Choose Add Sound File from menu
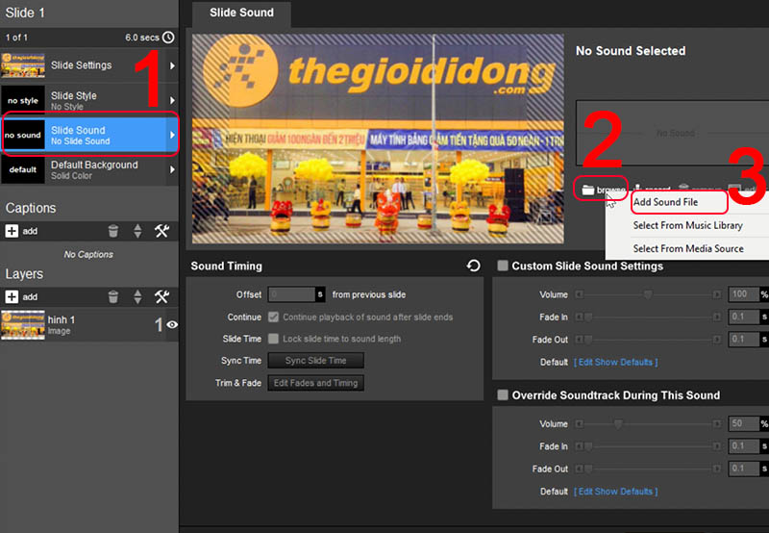 pos(665,202)
